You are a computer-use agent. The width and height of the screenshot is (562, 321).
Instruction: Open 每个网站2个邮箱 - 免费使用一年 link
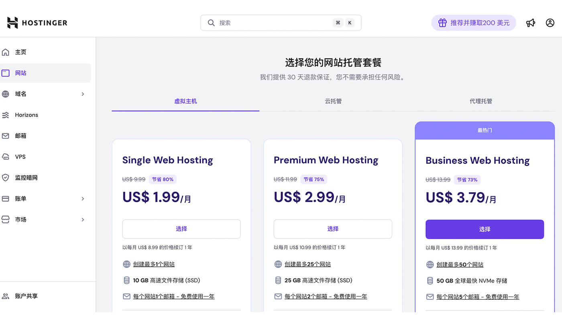326,297
